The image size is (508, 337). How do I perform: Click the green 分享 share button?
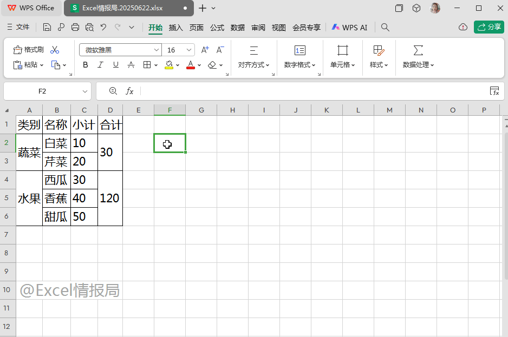pyautogui.click(x=489, y=27)
